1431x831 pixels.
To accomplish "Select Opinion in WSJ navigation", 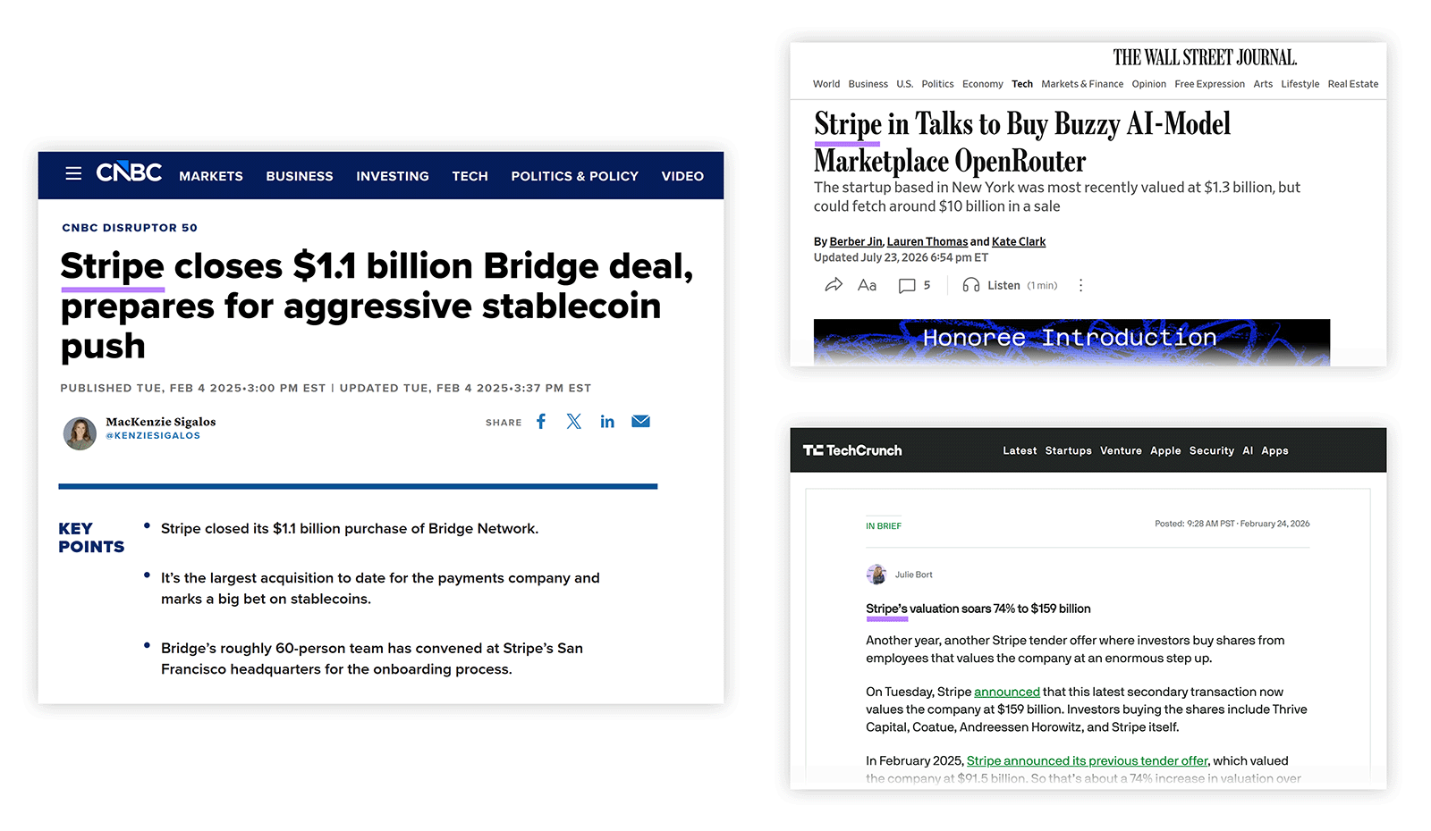I will [1149, 84].
